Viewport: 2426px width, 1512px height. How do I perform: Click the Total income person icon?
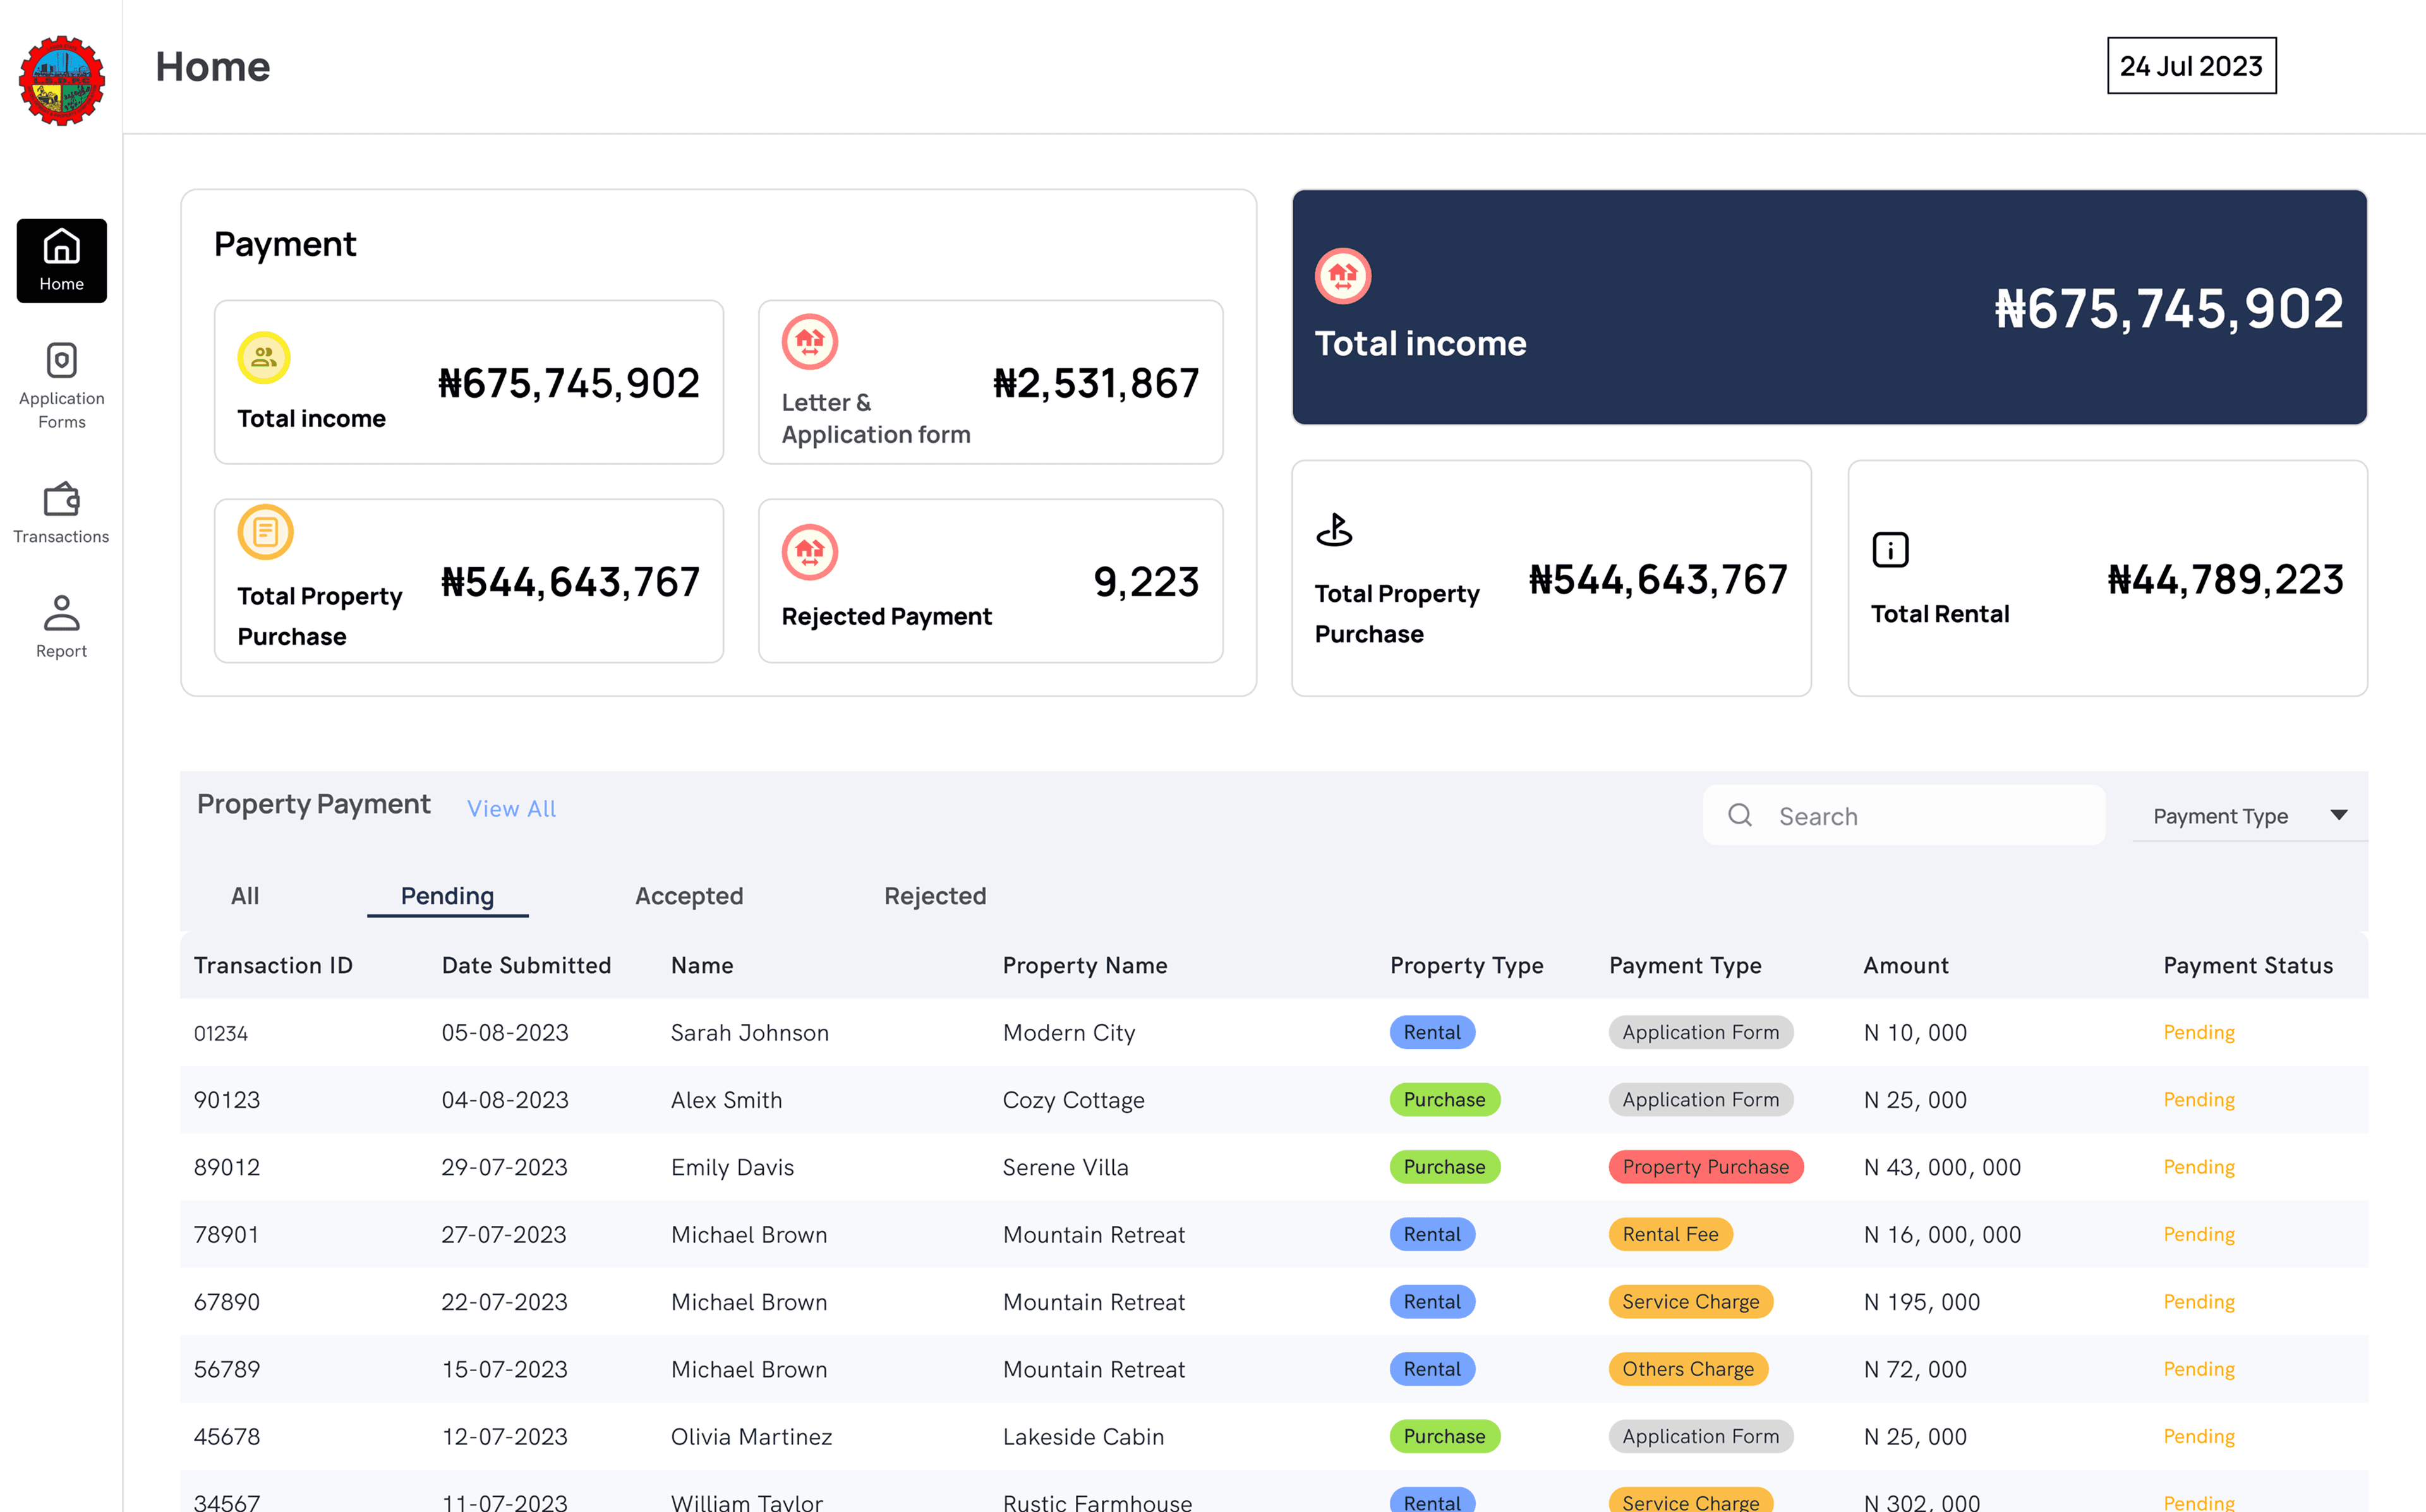(264, 356)
